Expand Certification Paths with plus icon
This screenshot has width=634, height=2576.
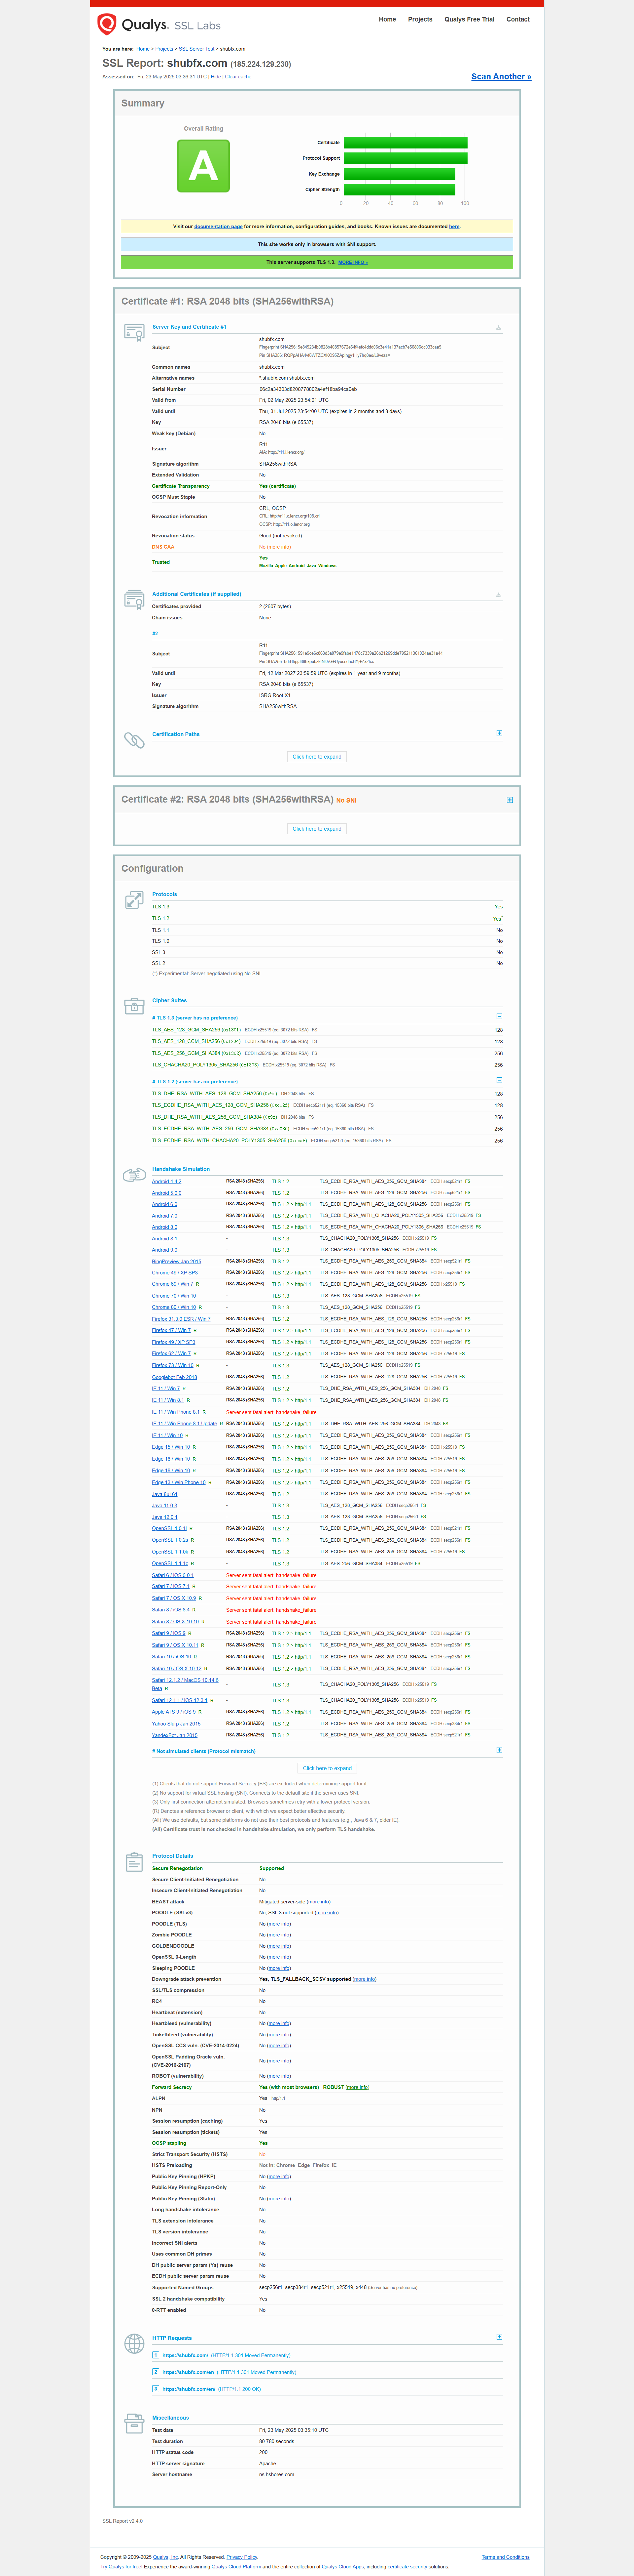[499, 733]
